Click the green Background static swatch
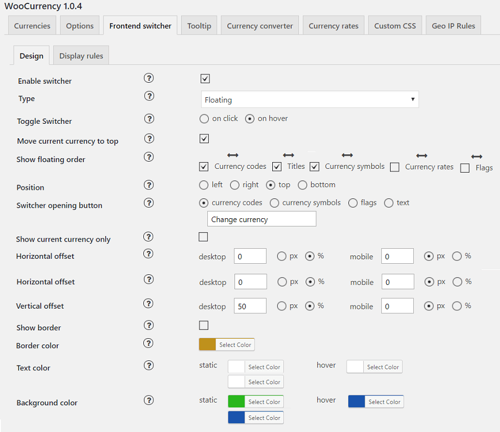Image resolution: width=500 pixels, height=432 pixels. point(236,401)
